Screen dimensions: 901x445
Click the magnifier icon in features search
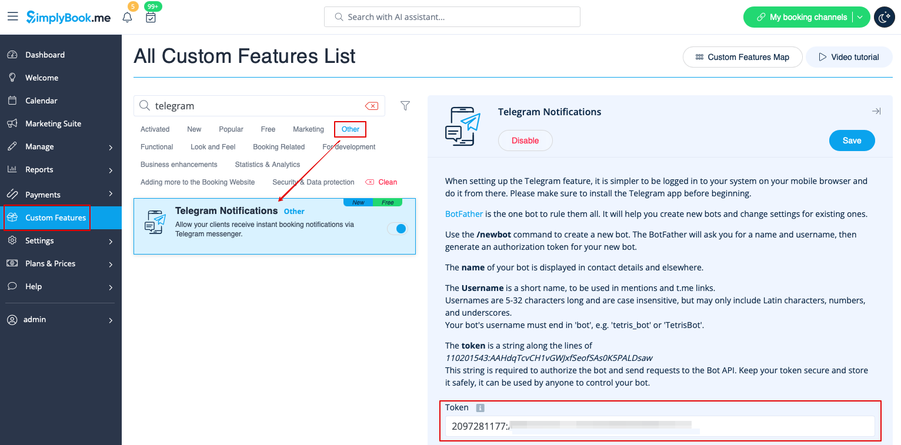click(x=144, y=106)
